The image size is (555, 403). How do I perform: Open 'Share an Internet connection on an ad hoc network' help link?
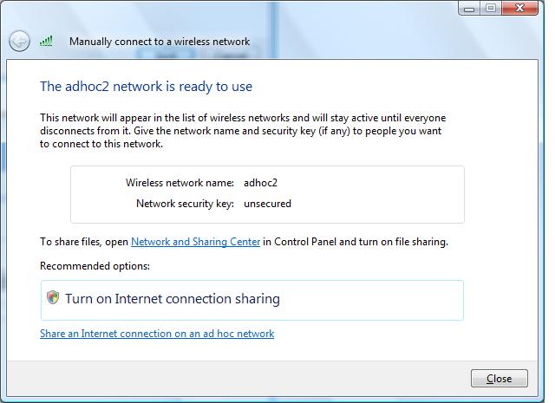157,334
